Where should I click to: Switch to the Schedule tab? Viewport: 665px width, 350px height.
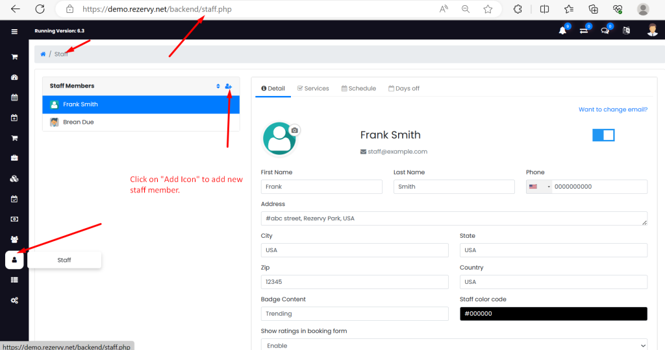pyautogui.click(x=358, y=88)
